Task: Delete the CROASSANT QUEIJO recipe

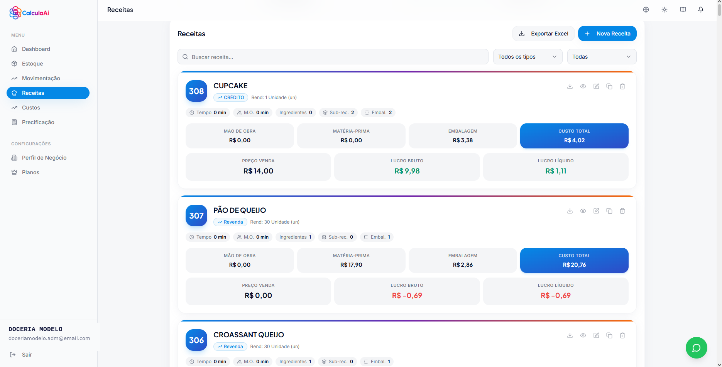Action: click(x=622, y=335)
